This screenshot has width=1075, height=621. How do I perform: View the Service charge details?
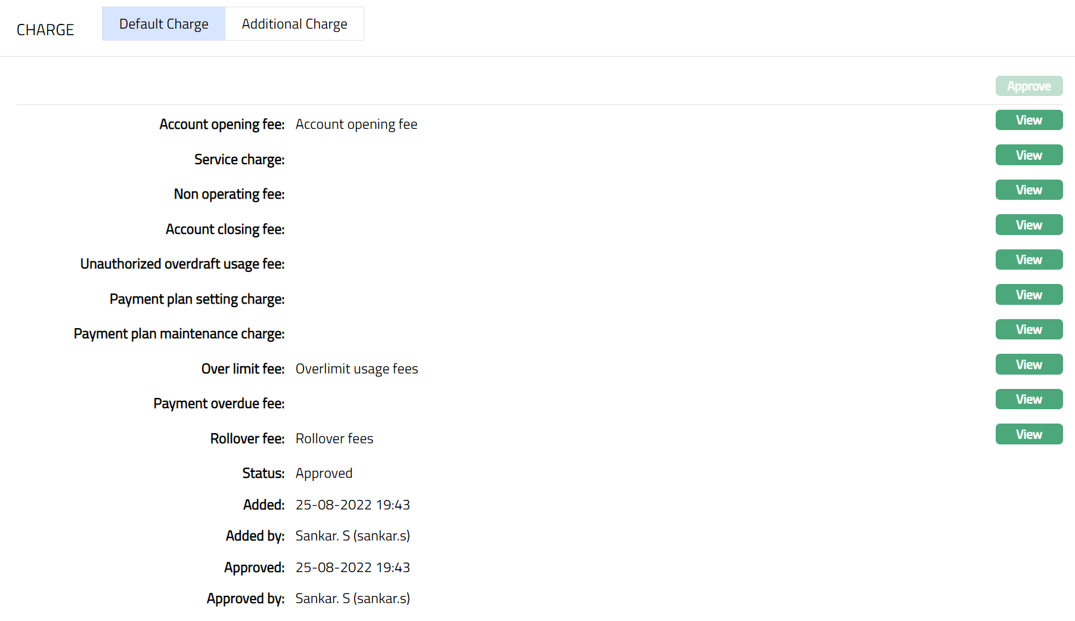[x=1028, y=155]
